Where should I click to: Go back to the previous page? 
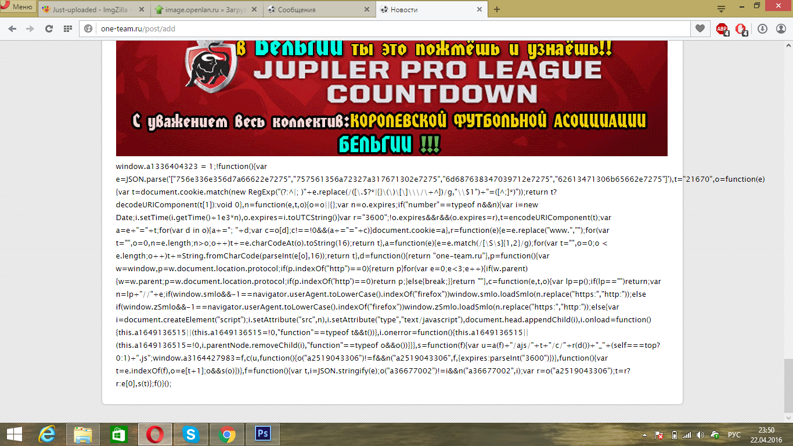[x=12, y=28]
